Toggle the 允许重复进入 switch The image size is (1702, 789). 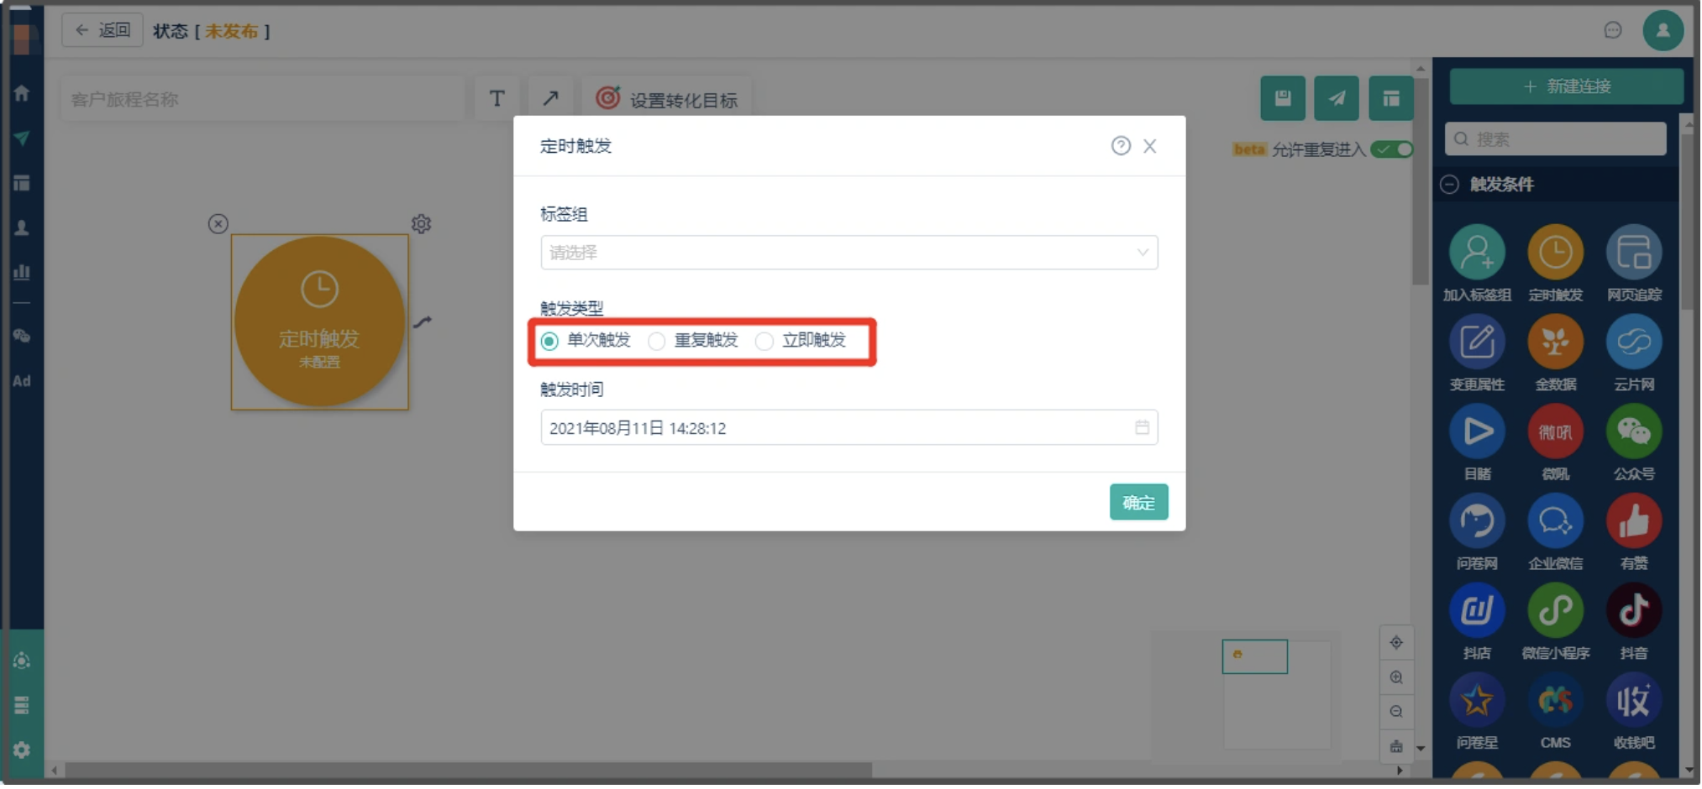click(x=1393, y=149)
